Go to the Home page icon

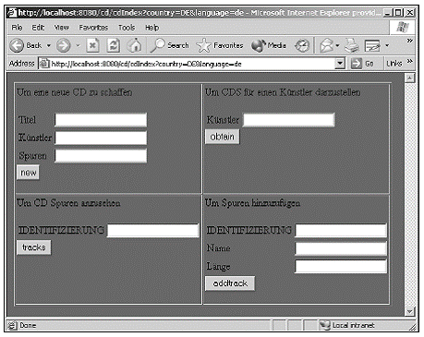[x=135, y=45]
